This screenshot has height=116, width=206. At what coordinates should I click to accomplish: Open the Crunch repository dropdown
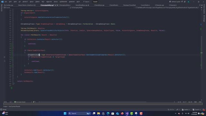tap(197, 110)
